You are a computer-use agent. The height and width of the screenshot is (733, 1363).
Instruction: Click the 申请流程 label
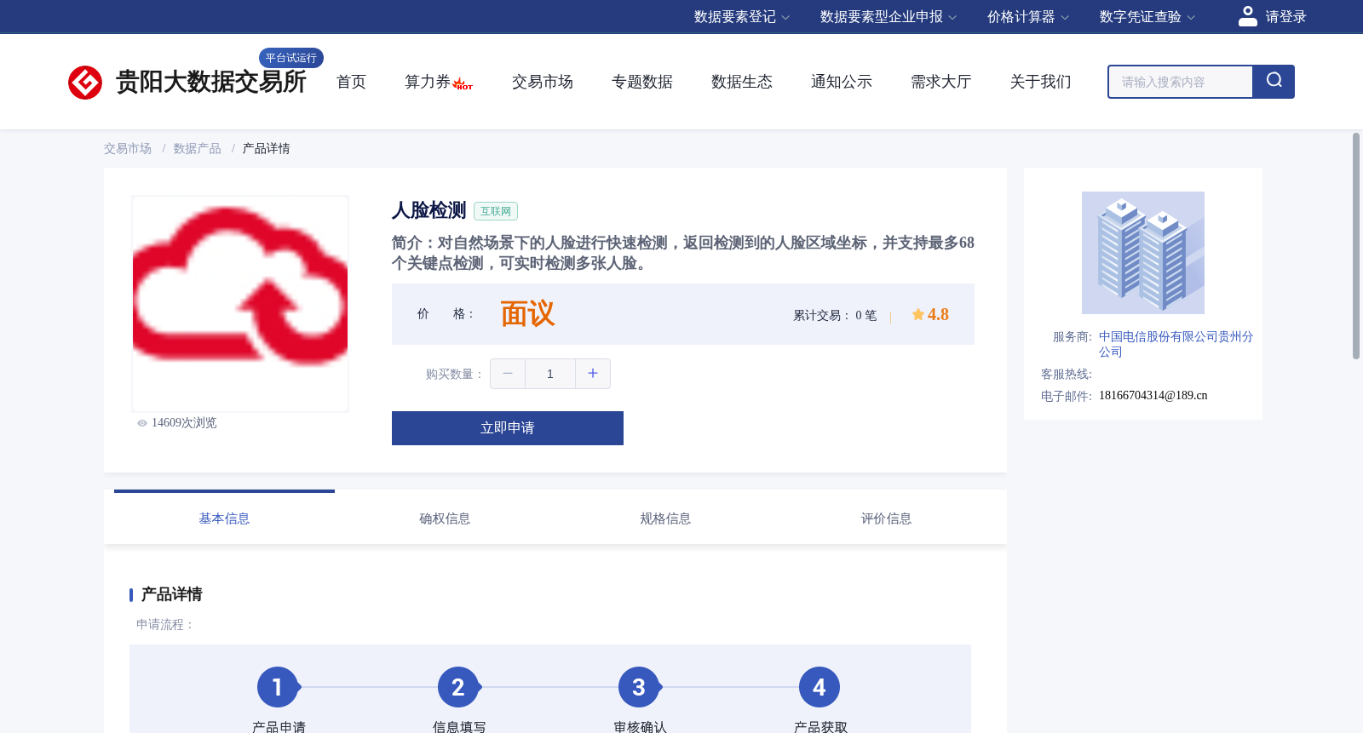pos(165,625)
